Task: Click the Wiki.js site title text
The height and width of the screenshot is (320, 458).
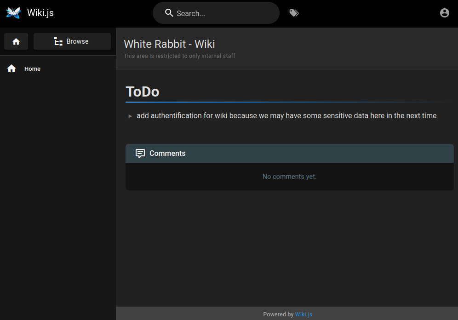Action: (40, 13)
